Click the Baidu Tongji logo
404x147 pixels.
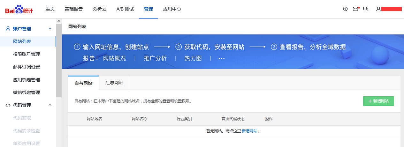point(19,9)
